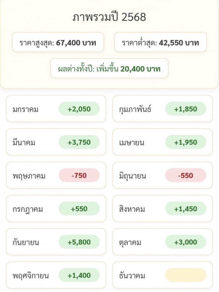Click the พฤษภาคม month label

[29, 176]
